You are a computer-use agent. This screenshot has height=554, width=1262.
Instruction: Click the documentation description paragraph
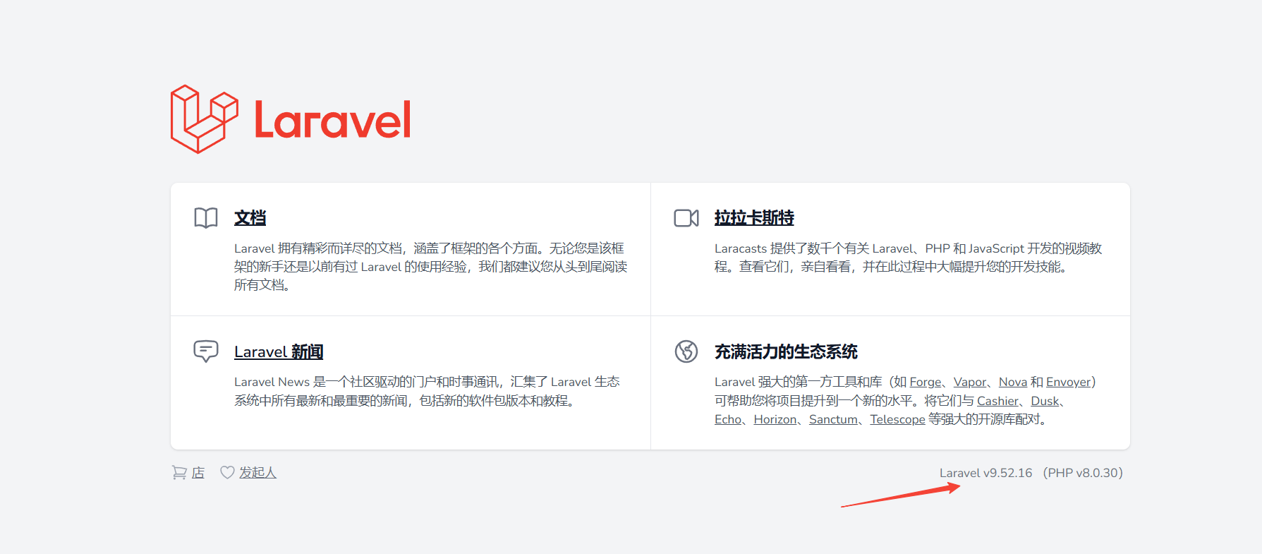coord(431,267)
